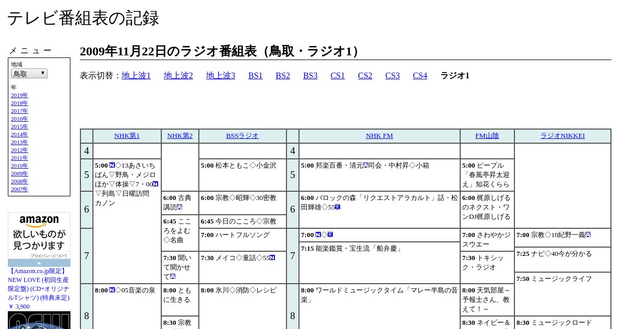Viewport: 626px width, 329px height.
Task: Switch view to BS1
Action: tap(256, 76)
